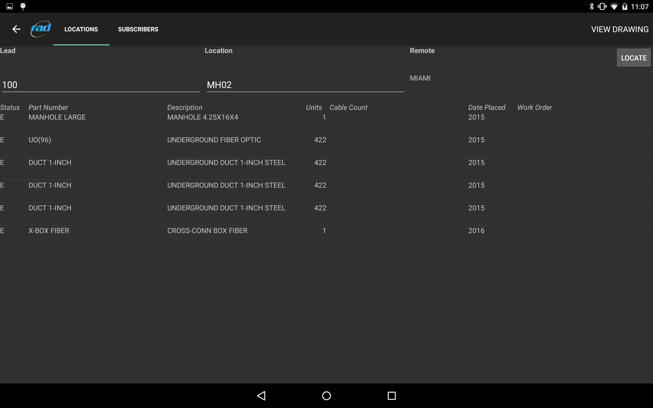This screenshot has width=653, height=408.
Task: Click the Remote field label
Action: tap(422, 51)
